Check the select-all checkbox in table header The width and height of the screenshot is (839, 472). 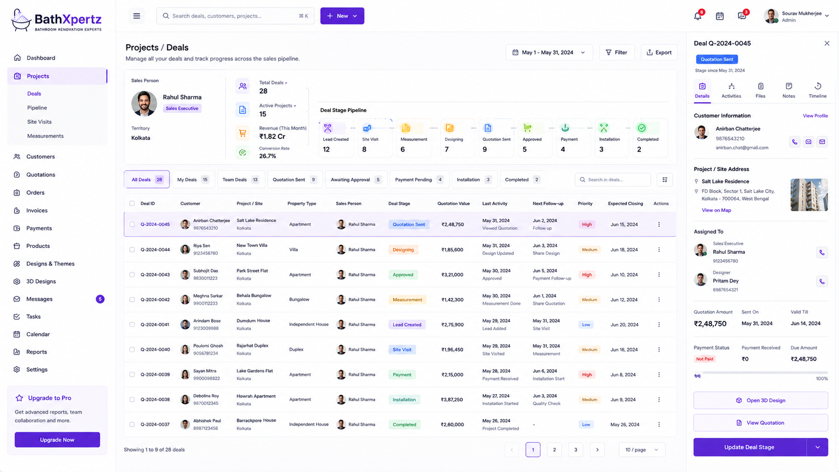point(132,204)
